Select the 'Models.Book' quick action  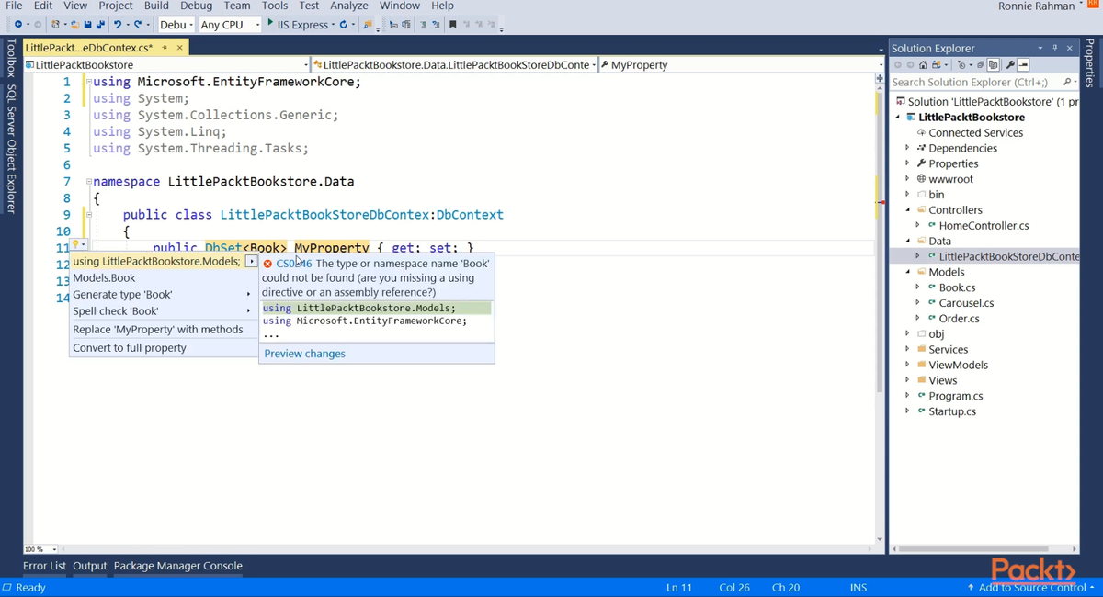click(104, 278)
